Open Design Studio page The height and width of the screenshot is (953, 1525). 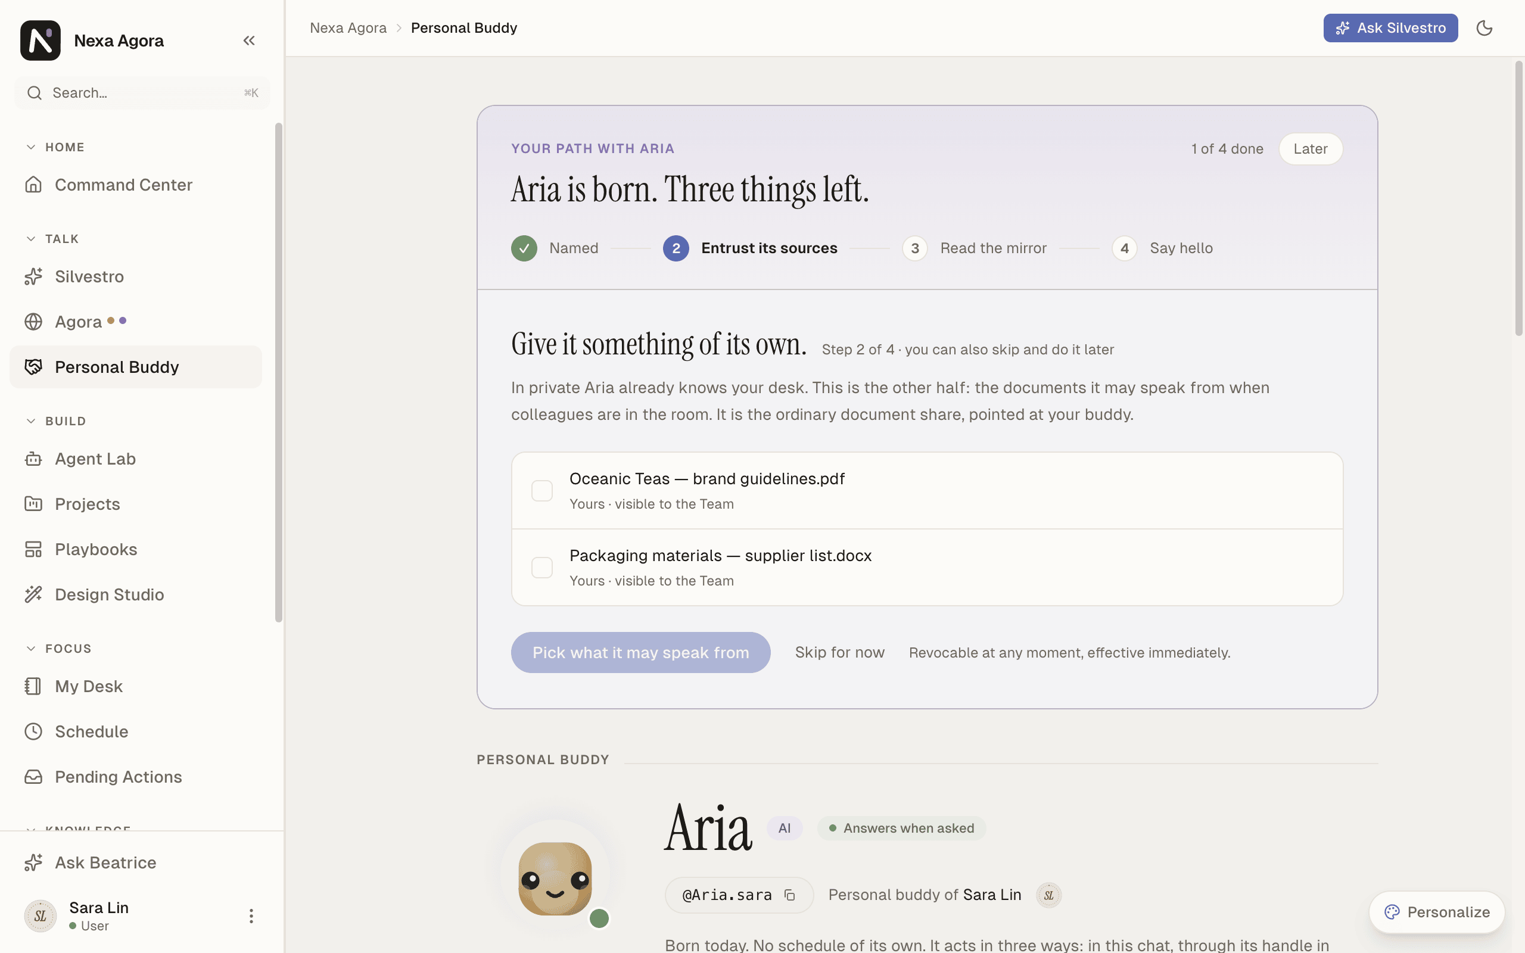[135, 594]
